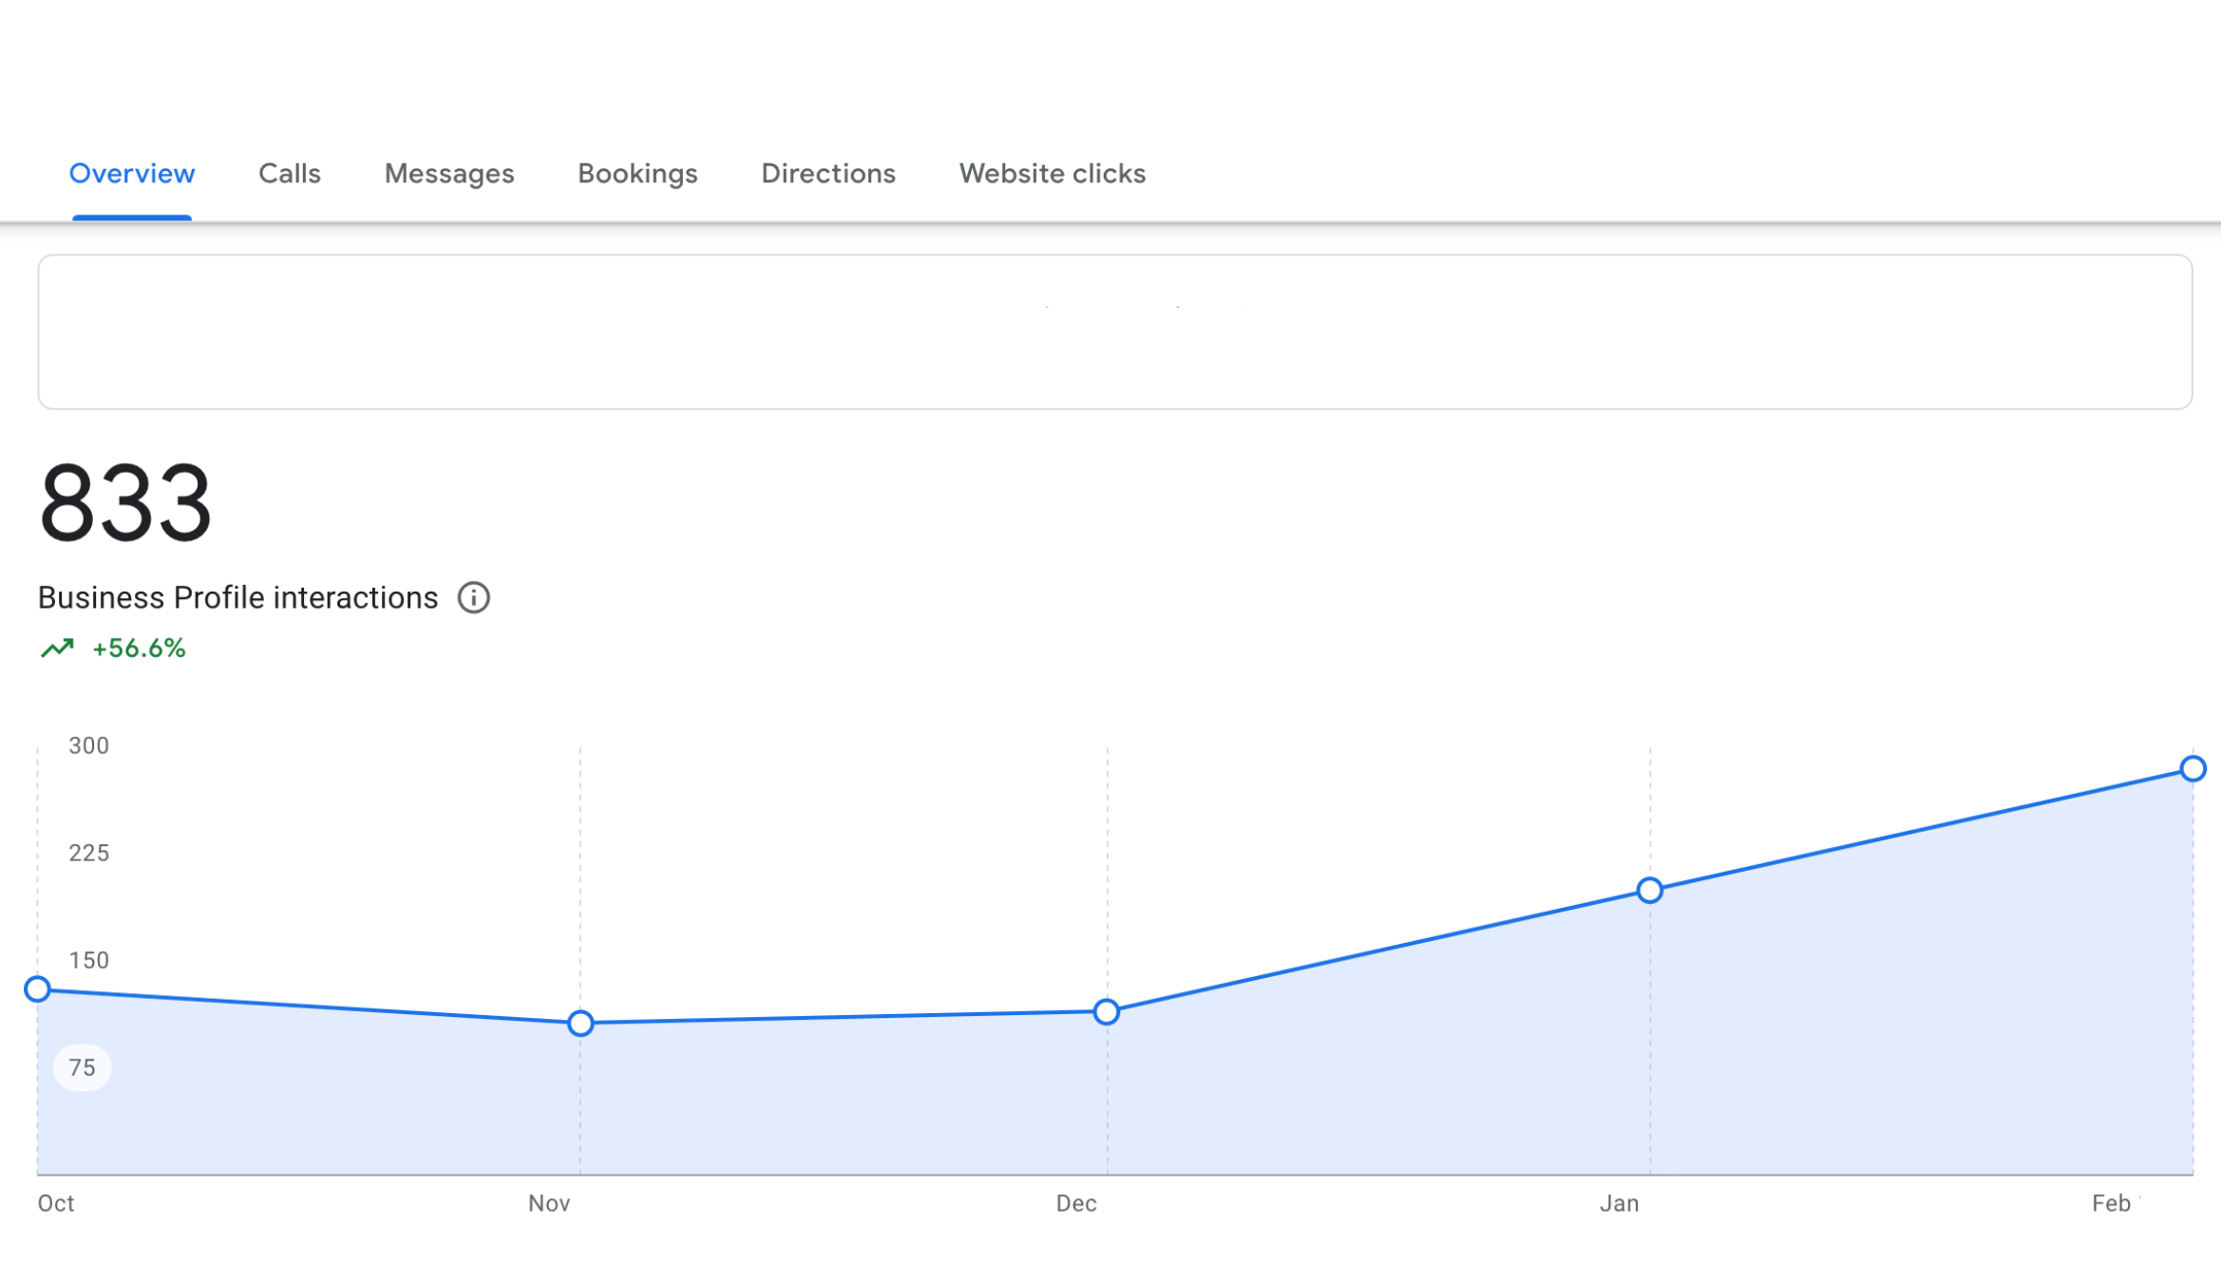This screenshot has width=2221, height=1261.
Task: Click the 833 interactions total
Action: click(125, 502)
